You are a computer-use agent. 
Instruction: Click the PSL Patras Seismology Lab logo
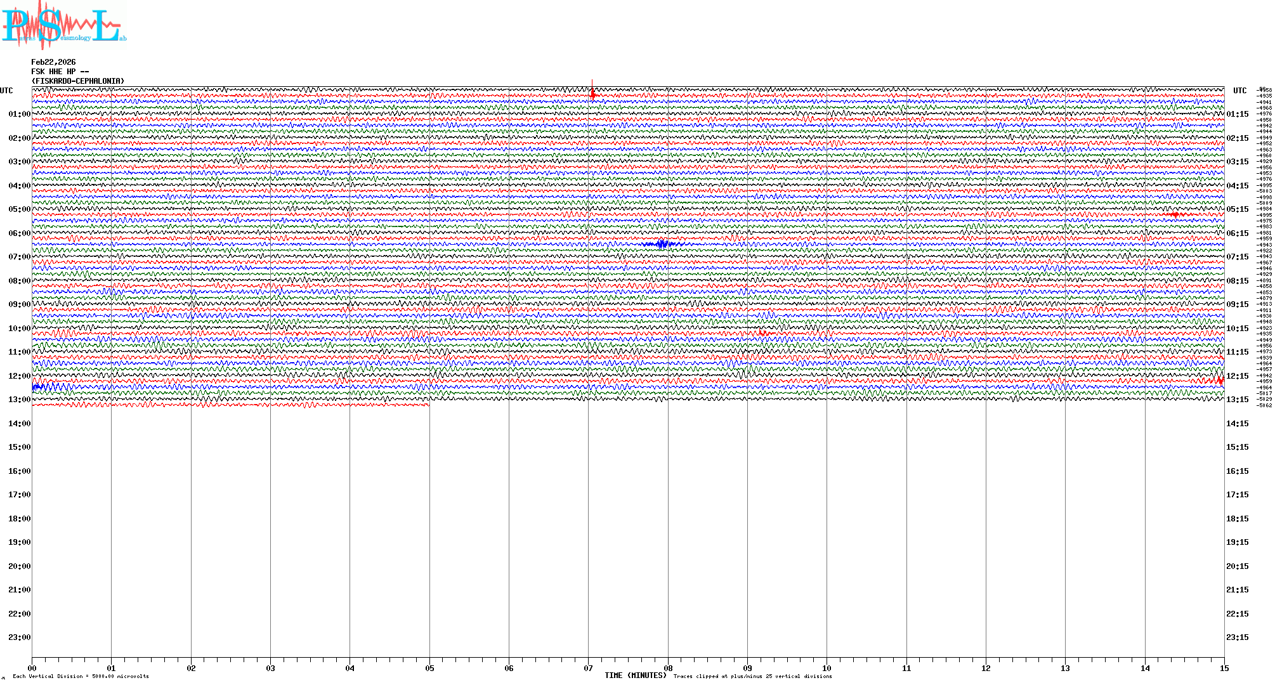click(63, 25)
